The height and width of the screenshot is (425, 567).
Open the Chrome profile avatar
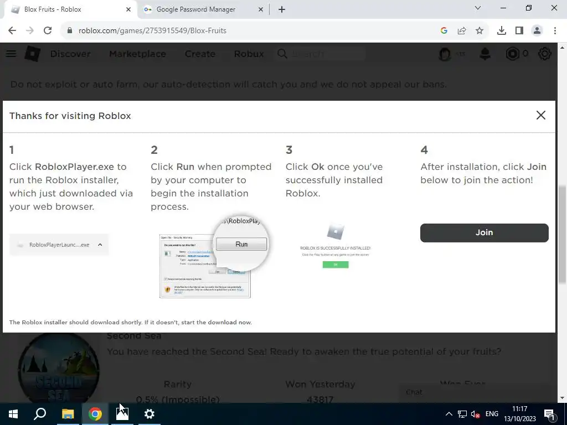click(537, 31)
